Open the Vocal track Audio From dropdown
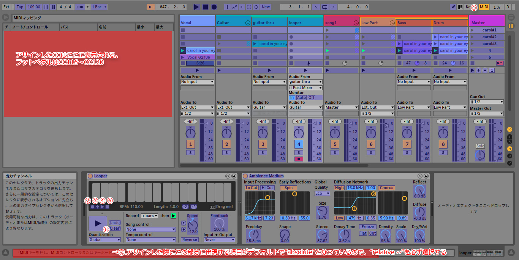Screen dimensions: 519x260 197,81
